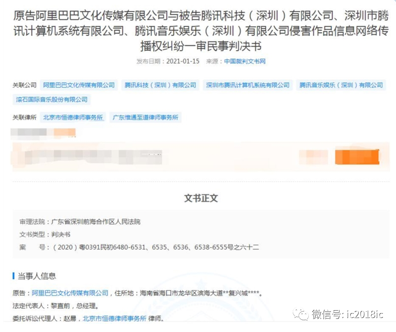Click the 当事人信息 section heading

click(x=37, y=276)
